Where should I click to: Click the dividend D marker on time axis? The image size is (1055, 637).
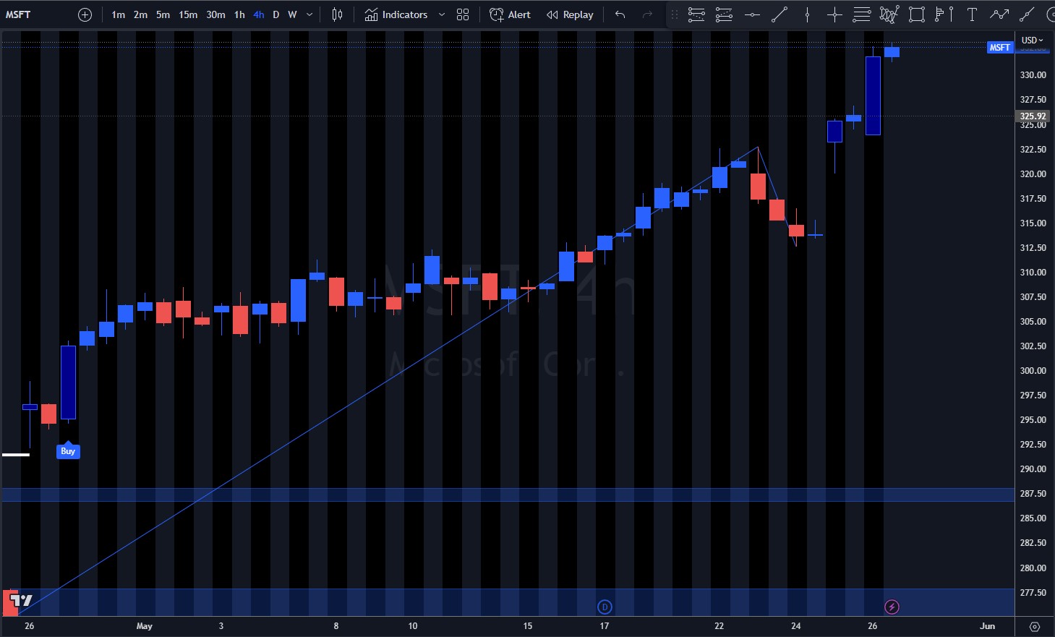pyautogui.click(x=605, y=607)
